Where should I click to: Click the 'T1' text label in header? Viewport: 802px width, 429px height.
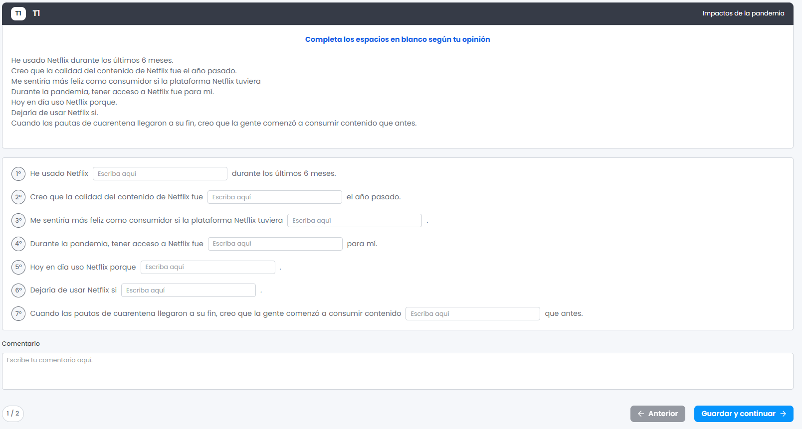click(x=36, y=13)
